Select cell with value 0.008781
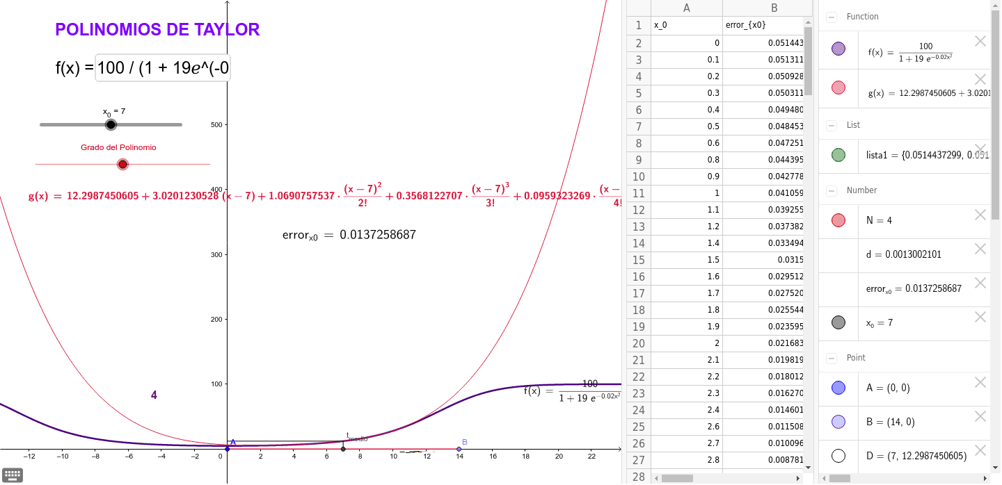 coord(763,460)
